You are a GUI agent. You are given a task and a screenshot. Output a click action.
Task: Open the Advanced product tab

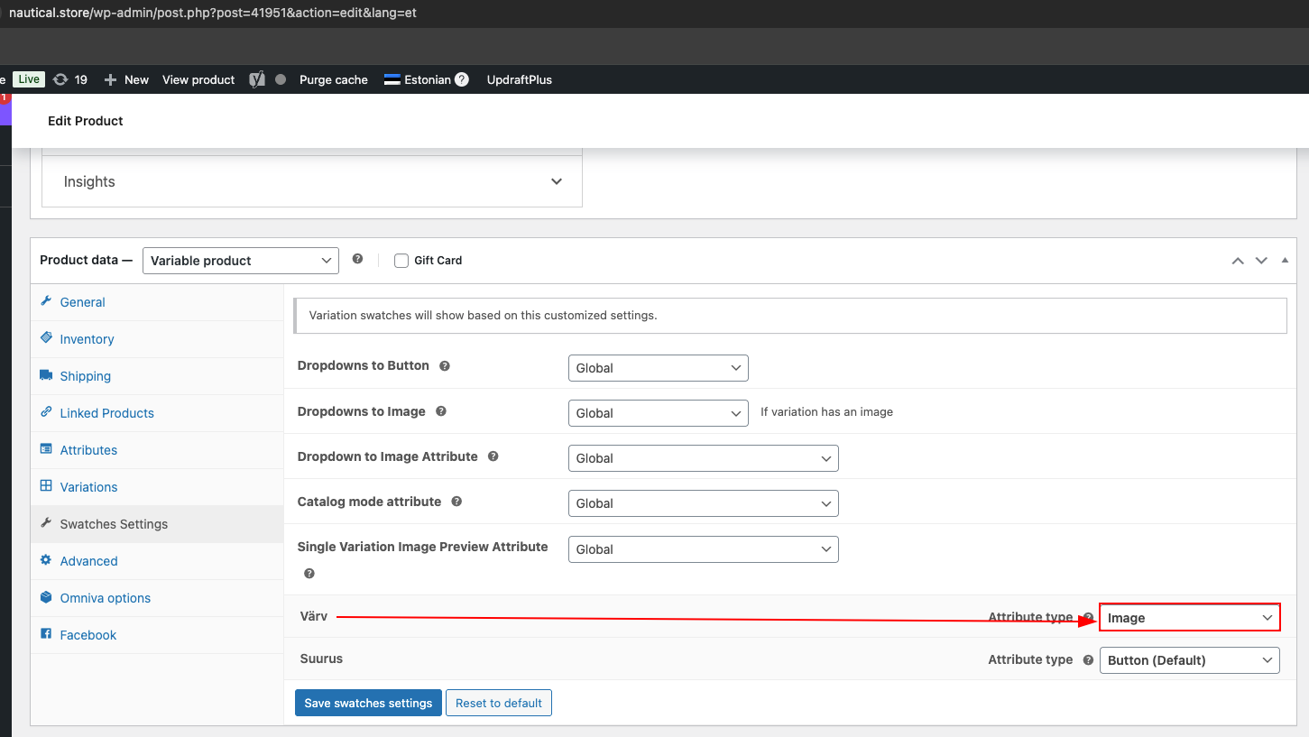158,561
